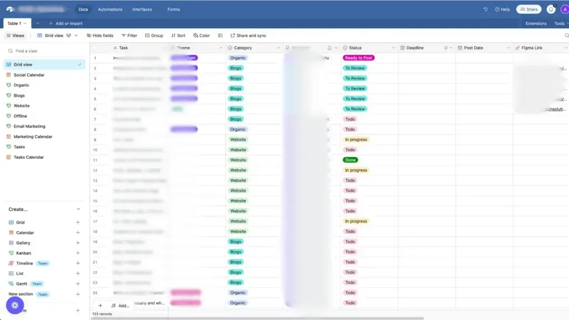The image size is (569, 320).
Task: Add a new Gallery view with plus
Action: coord(78,243)
